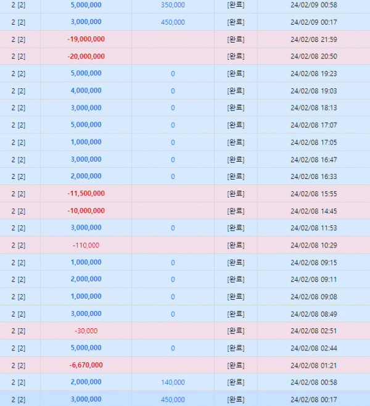The image size is (370, 406).
Task: Select the date cell 24/02/08 00:58
Action: tap(314, 383)
